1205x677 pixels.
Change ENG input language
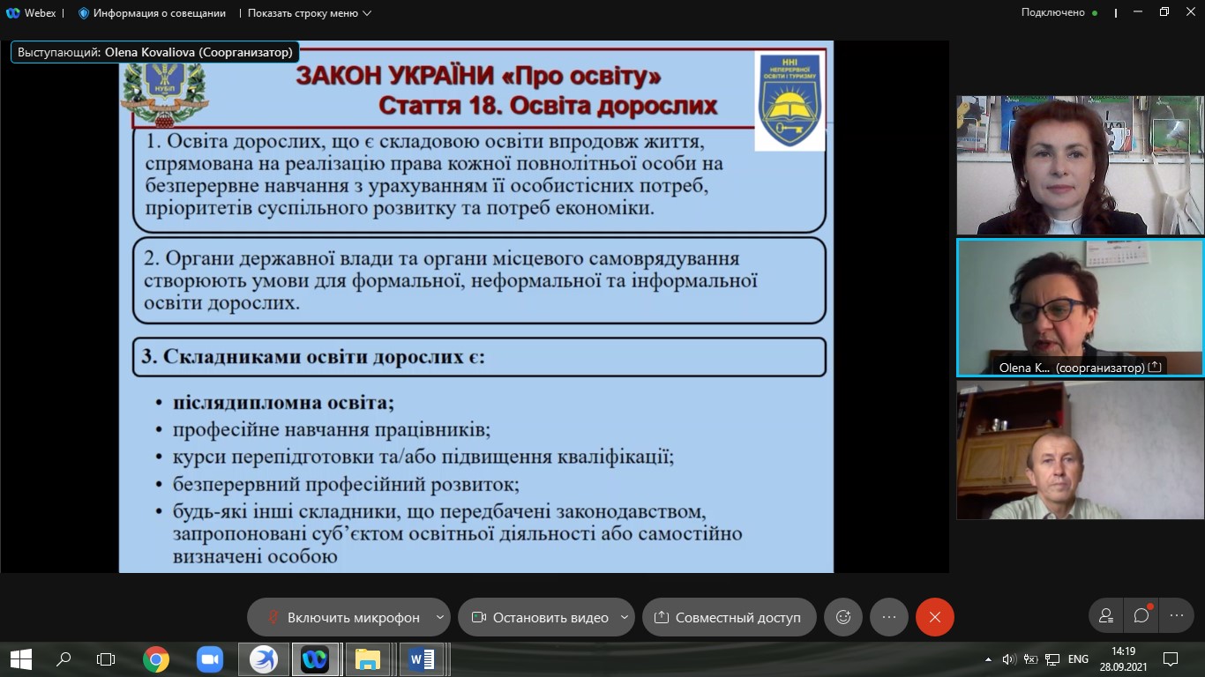point(1078,658)
